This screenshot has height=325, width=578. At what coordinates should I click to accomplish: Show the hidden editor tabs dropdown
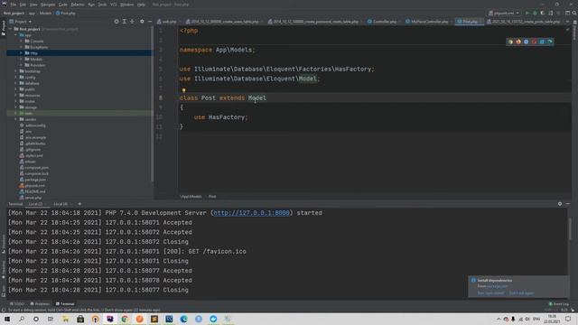click(567, 22)
